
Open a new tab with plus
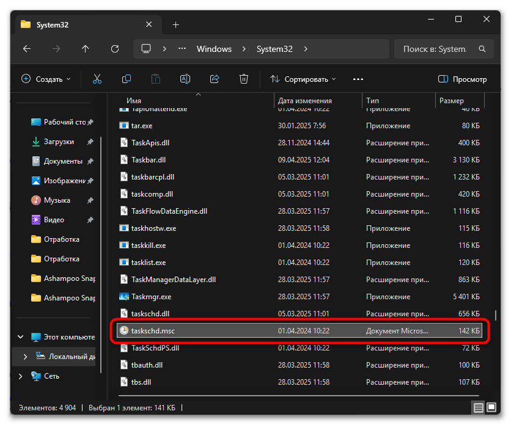click(175, 25)
